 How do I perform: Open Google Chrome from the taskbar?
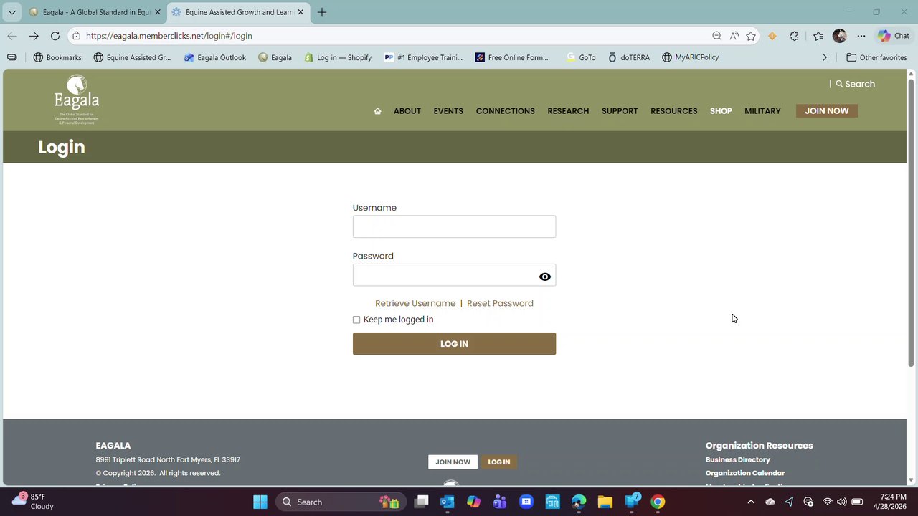tap(658, 502)
